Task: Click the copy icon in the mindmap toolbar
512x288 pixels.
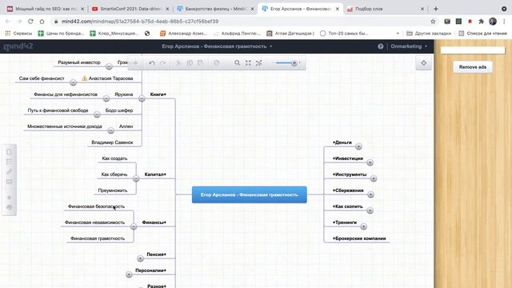Action: (190, 62)
